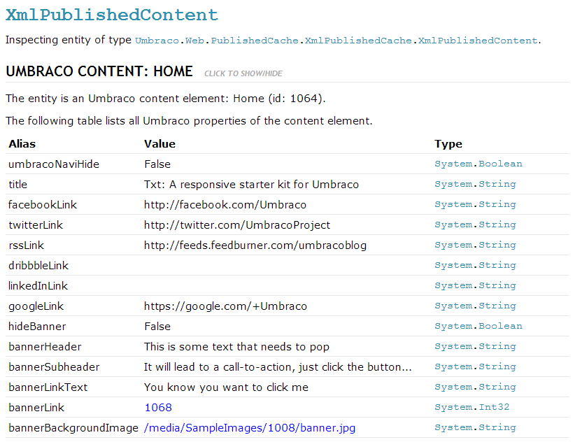This screenshot has width=575, height=442.
Task: Open the Web namespace link
Action: click(x=194, y=41)
